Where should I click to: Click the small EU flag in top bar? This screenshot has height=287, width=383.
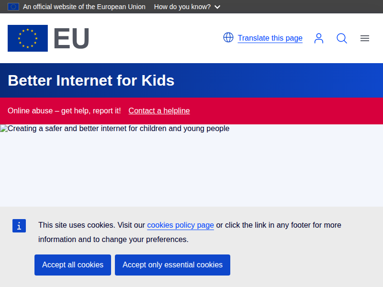tap(13, 7)
